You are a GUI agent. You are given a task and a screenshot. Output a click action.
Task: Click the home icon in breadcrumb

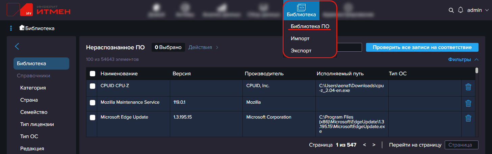(x=22, y=28)
